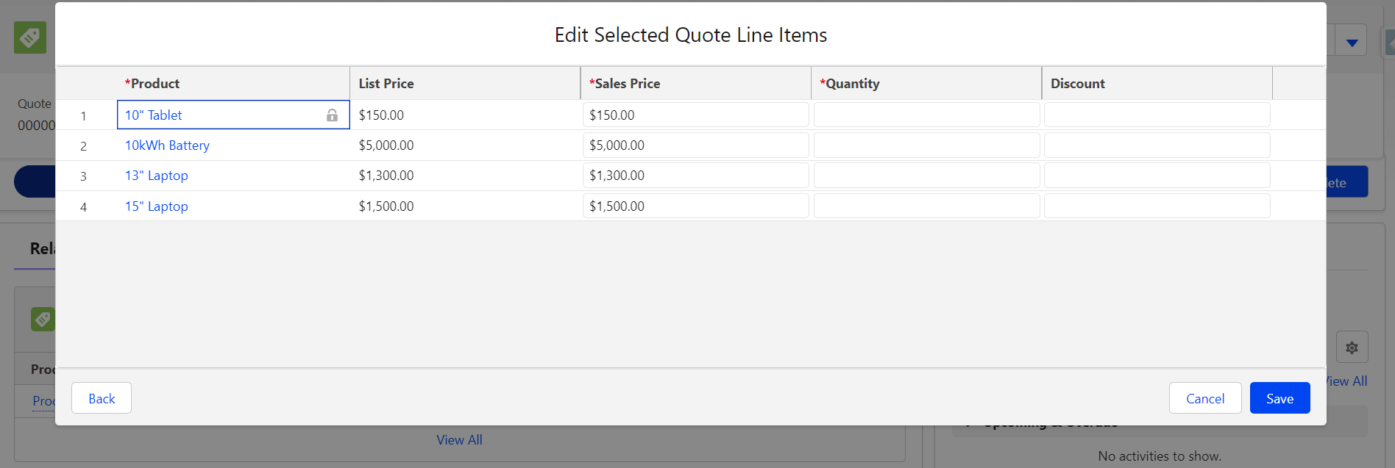Open the 10" Tablet product link
1395x468 pixels.
(153, 115)
